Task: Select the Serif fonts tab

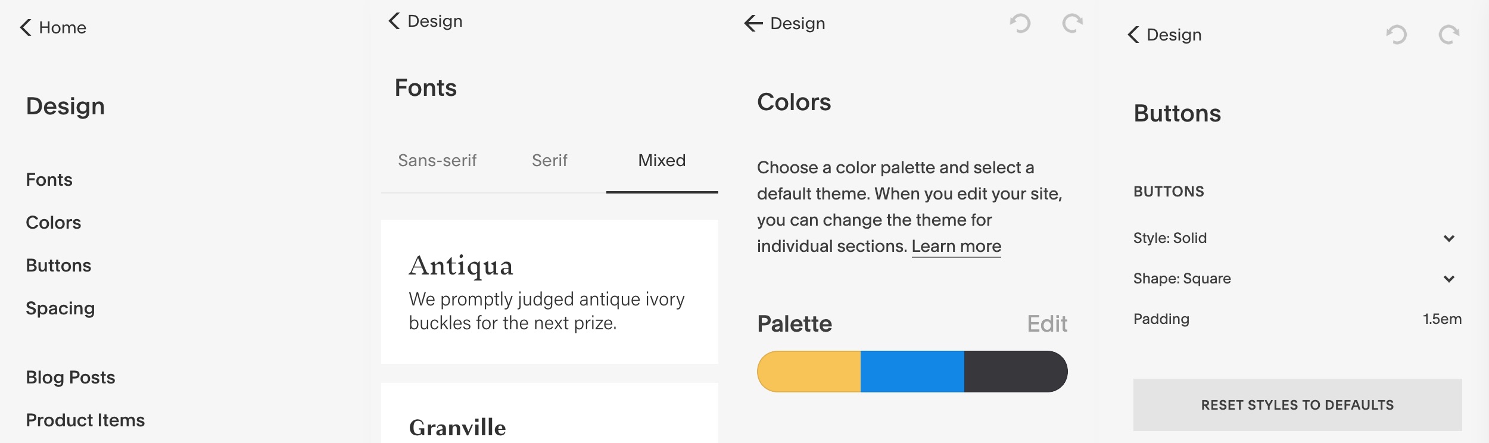Action: 549,161
